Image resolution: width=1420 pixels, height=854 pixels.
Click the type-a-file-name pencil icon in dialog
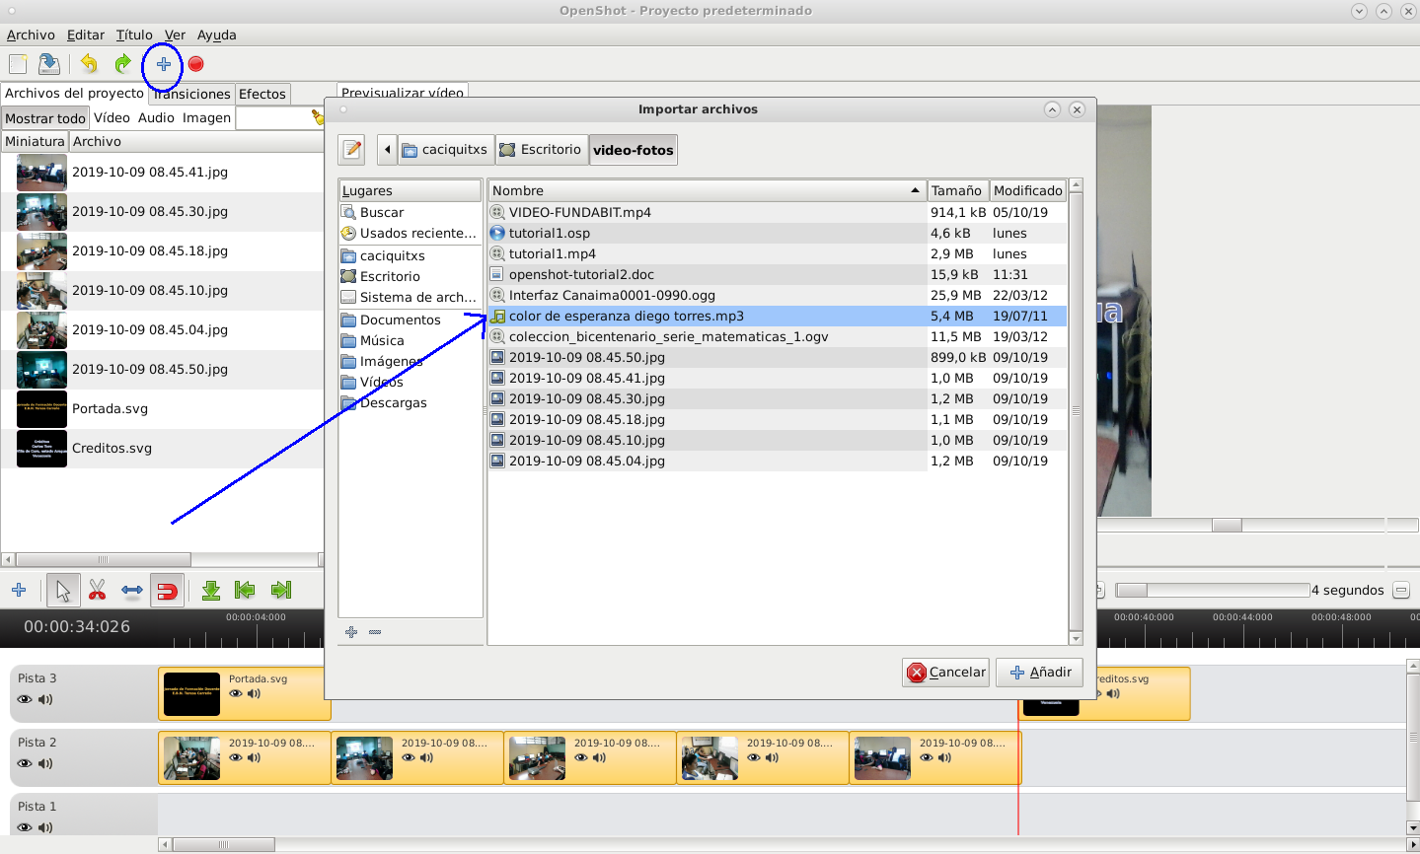[x=351, y=150]
